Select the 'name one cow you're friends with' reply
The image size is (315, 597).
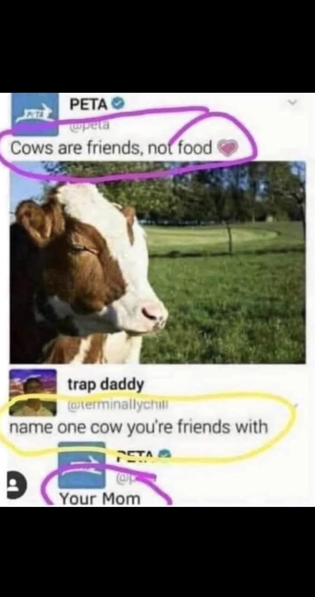coord(139,427)
